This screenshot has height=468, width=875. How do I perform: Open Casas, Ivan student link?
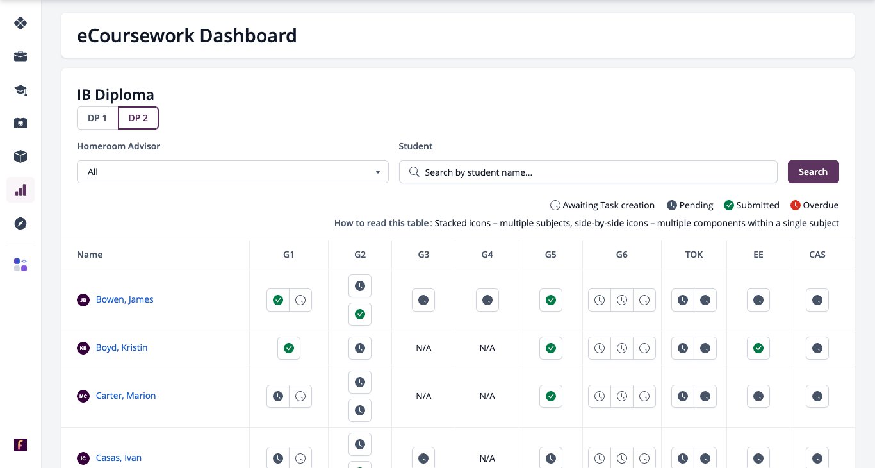click(x=119, y=458)
